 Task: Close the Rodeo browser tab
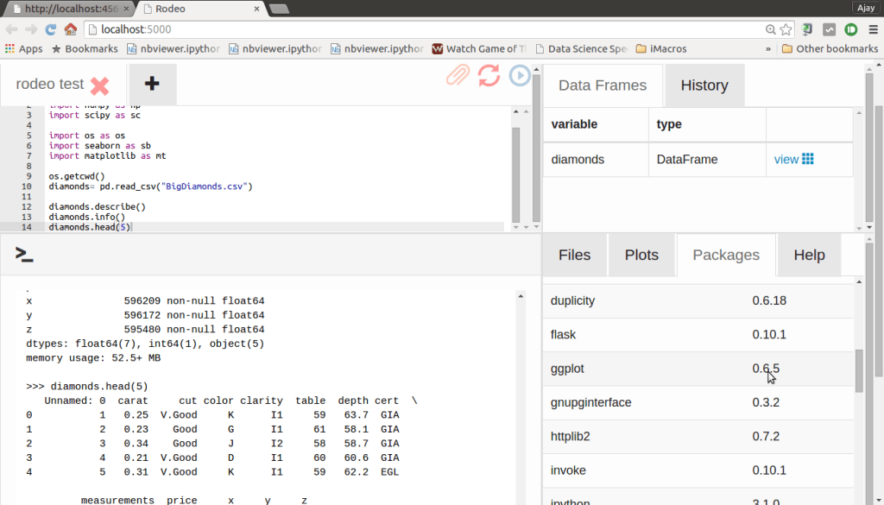[256, 9]
